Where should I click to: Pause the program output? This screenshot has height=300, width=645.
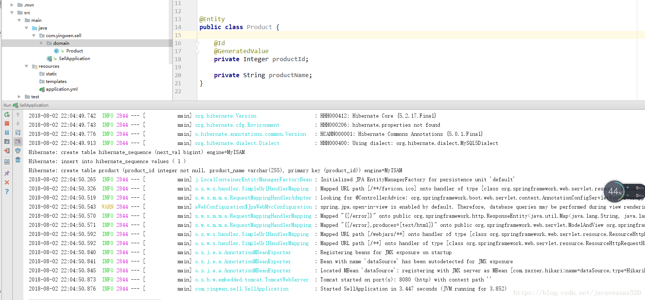[x=7, y=133]
